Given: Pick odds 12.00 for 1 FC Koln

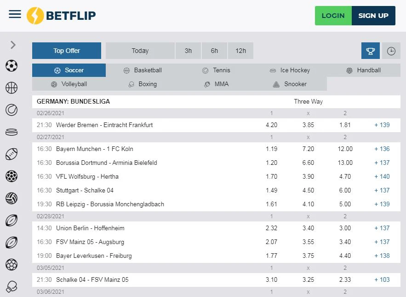Looking at the screenshot, I should tap(345, 149).
